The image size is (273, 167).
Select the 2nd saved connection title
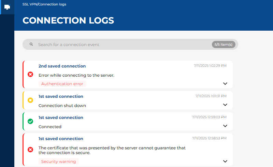tap(62, 66)
